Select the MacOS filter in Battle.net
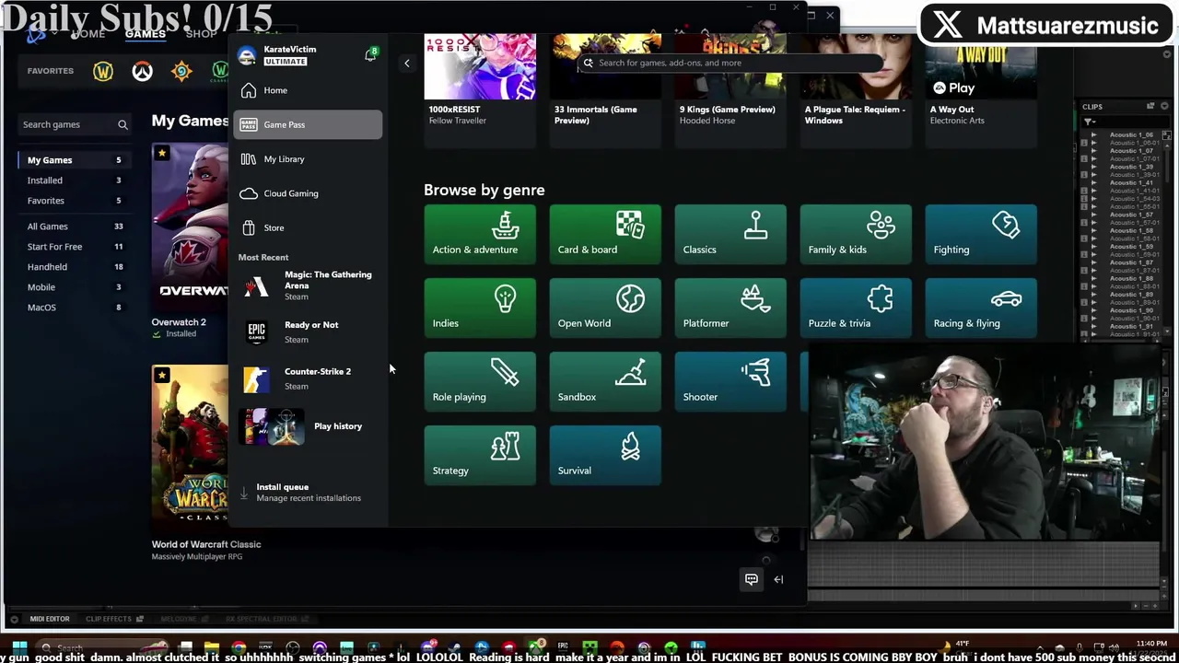The height and width of the screenshot is (663, 1179). (x=74, y=308)
